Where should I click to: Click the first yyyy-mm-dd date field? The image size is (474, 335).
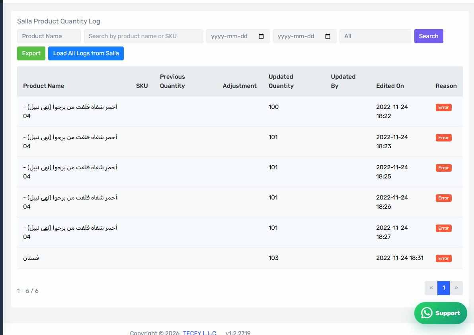pos(238,36)
